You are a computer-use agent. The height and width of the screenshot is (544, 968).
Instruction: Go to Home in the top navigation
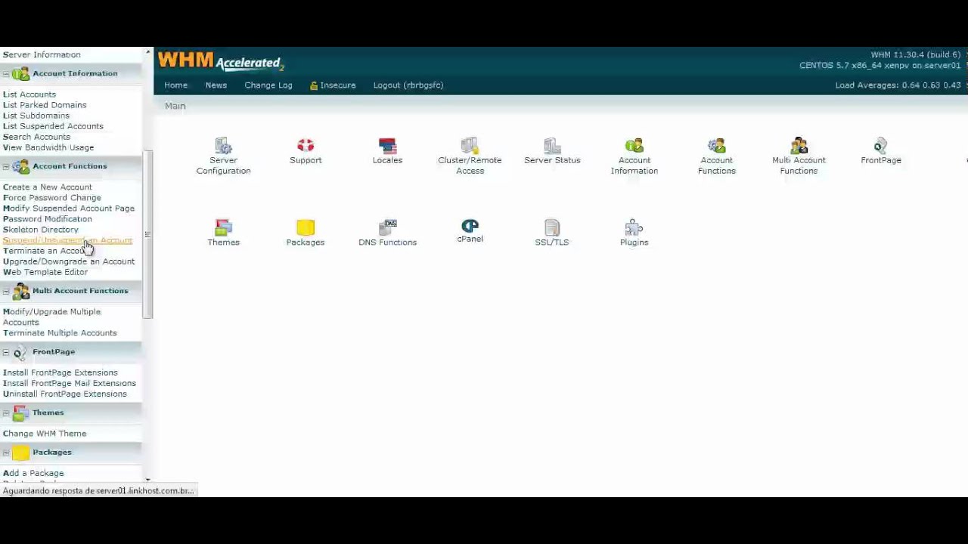point(175,85)
